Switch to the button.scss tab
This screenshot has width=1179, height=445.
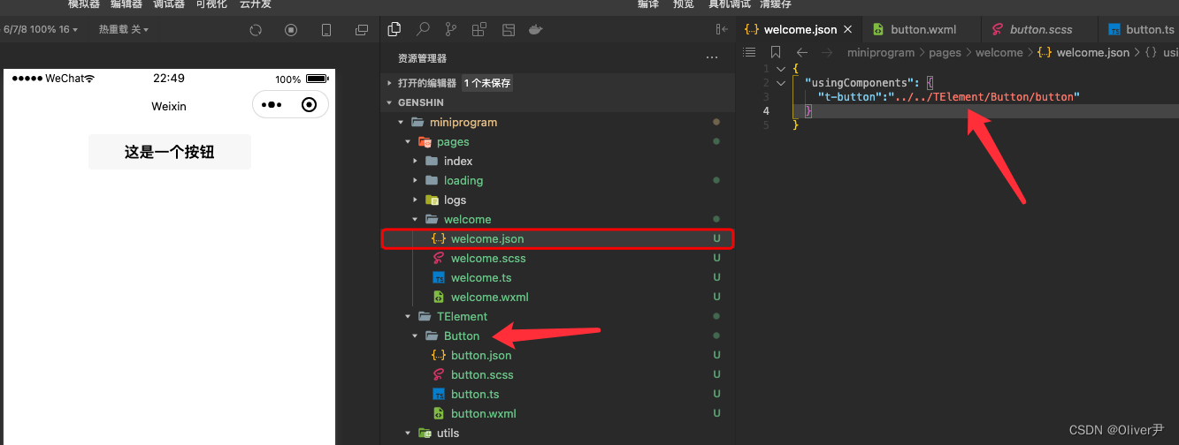click(x=1041, y=29)
